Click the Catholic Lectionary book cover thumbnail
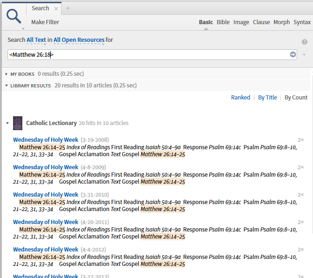The width and height of the screenshot is (313, 278). tap(18, 123)
